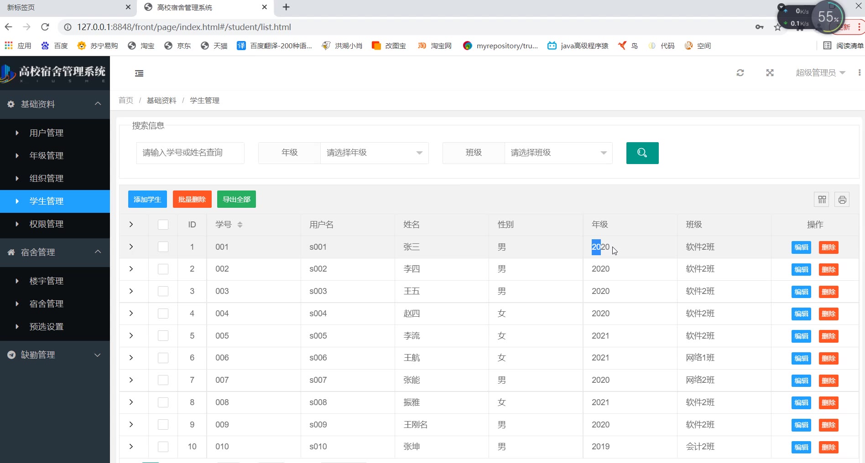Image resolution: width=865 pixels, height=463 pixels.
Task: Click the print table icon
Action: [842, 200]
